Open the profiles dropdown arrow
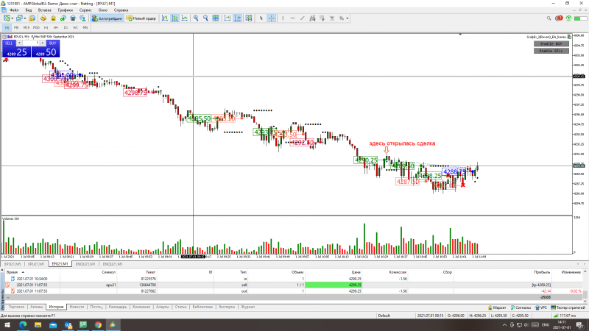The image size is (589, 331). click(x=25, y=18)
